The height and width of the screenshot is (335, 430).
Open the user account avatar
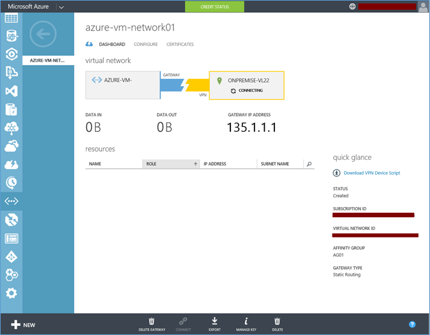[423, 6]
